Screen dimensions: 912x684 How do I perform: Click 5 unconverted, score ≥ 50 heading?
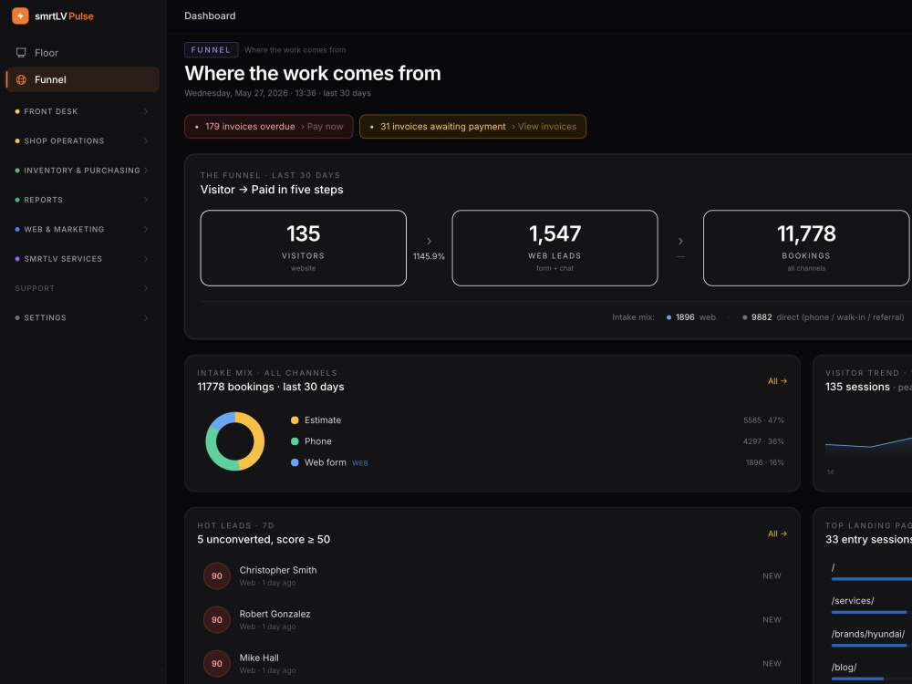pos(264,539)
